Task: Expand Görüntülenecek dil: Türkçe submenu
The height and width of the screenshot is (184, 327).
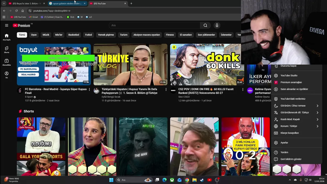Action: click(x=297, y=112)
